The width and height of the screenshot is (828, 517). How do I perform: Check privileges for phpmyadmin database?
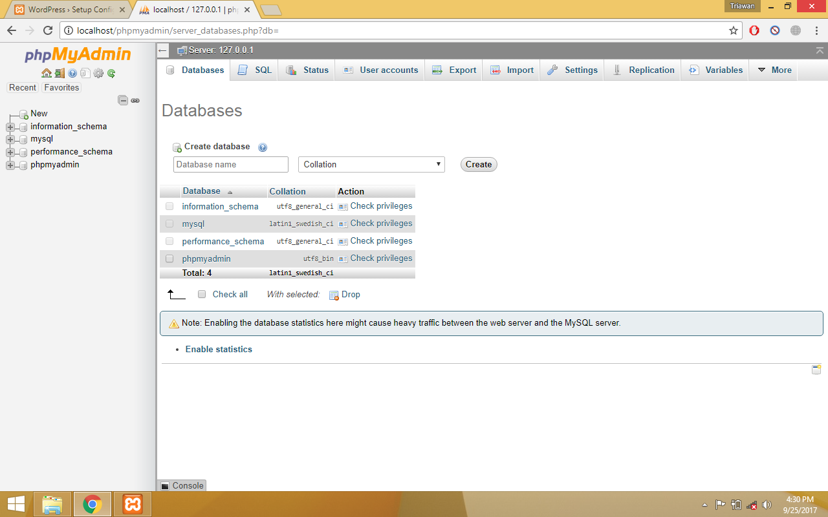[375, 258]
